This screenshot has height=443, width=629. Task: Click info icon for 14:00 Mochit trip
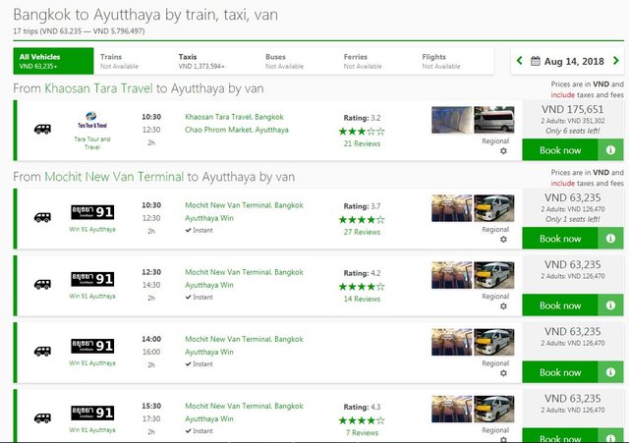point(610,372)
